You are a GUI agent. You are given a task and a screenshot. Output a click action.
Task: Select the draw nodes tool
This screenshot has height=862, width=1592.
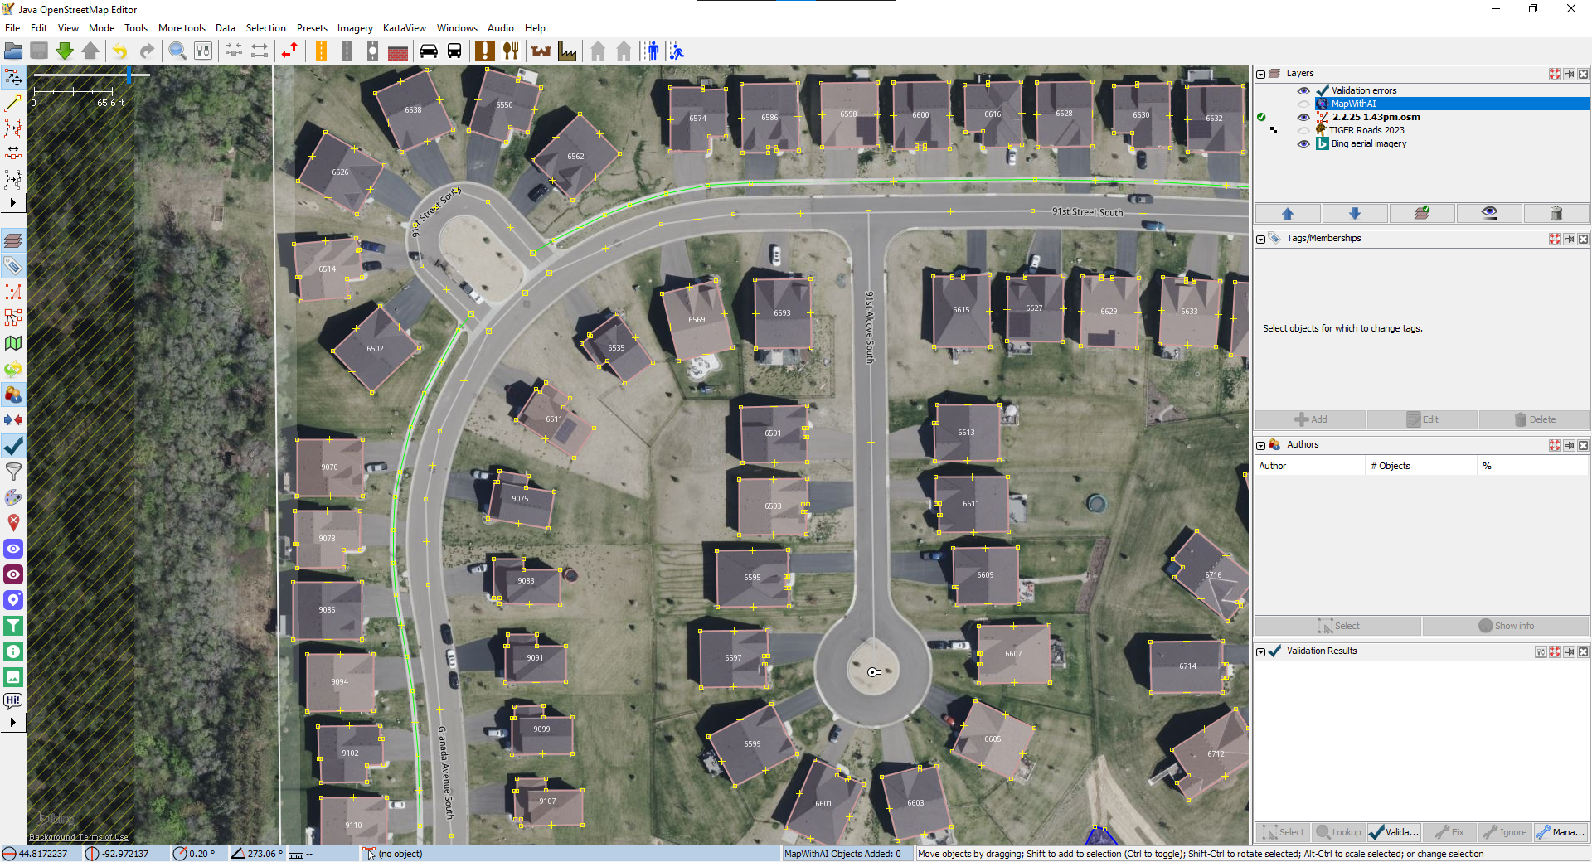(x=13, y=104)
